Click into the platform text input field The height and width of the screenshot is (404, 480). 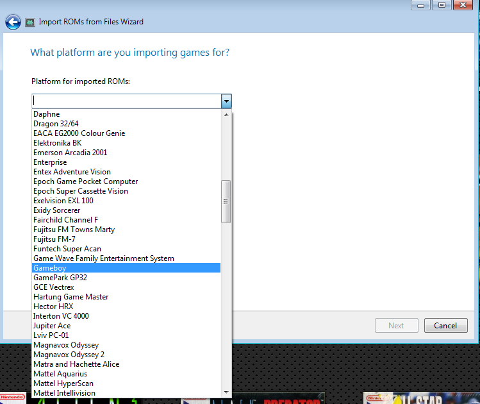pos(126,101)
